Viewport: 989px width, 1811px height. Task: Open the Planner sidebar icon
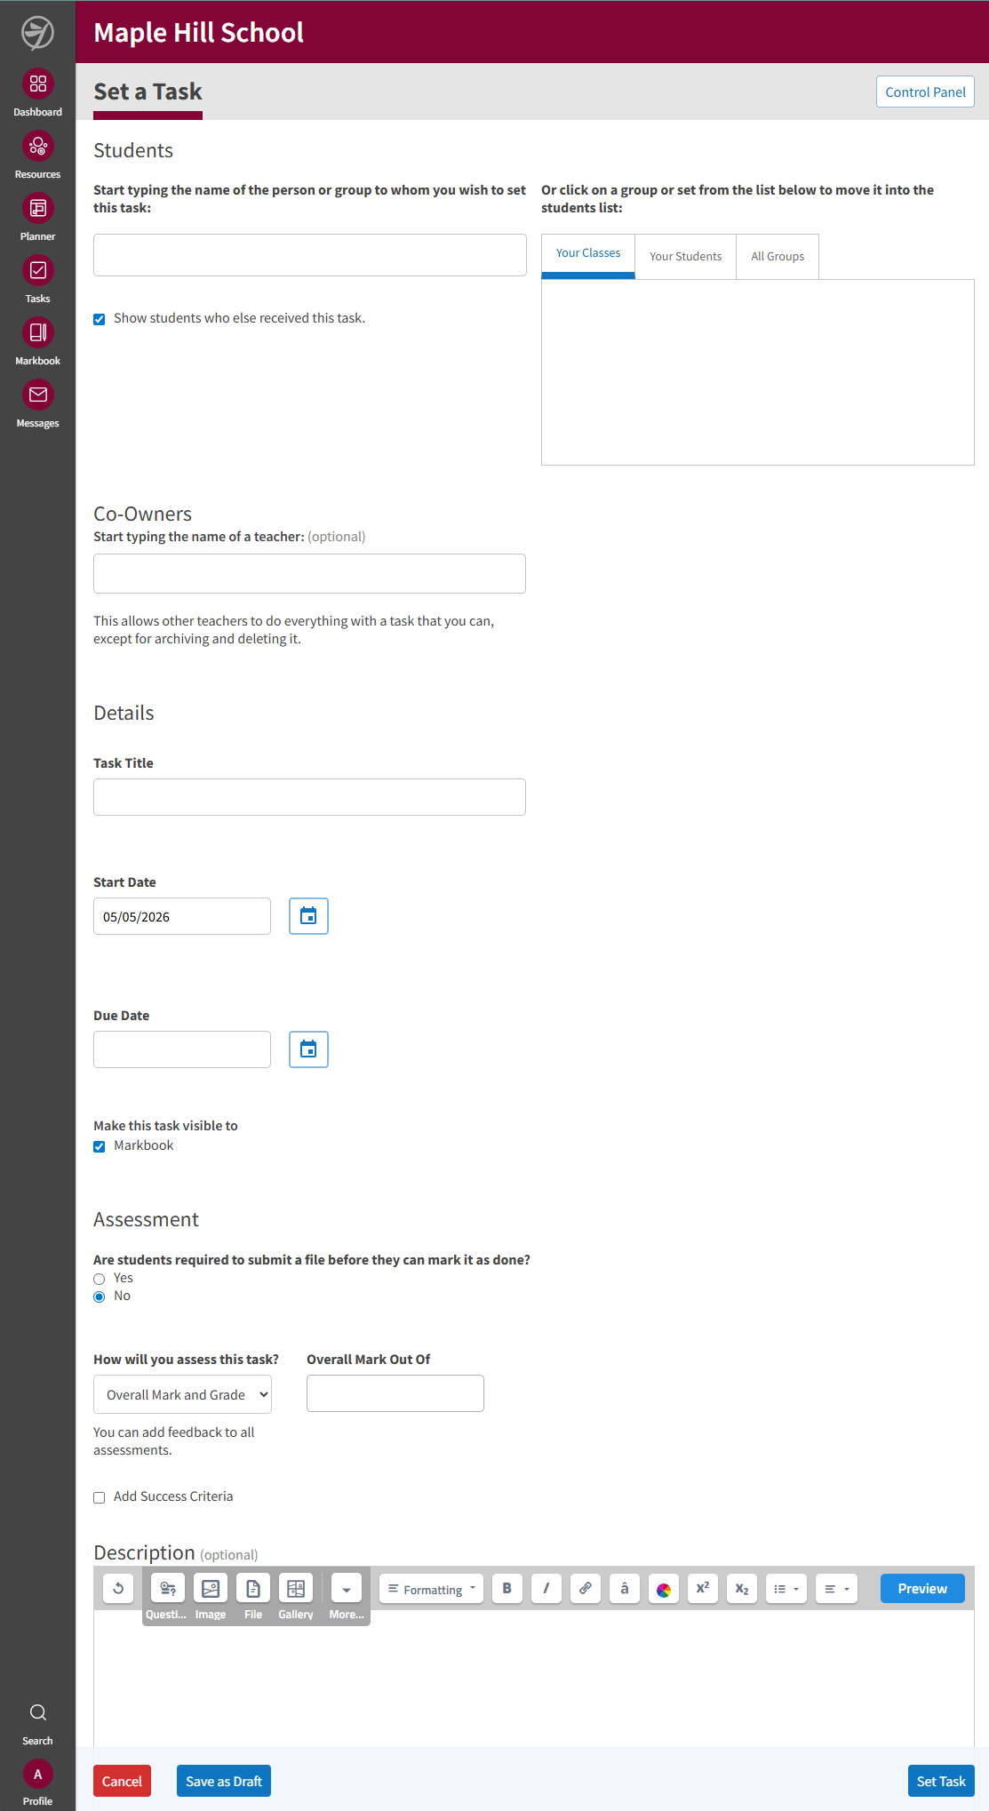pos(37,217)
